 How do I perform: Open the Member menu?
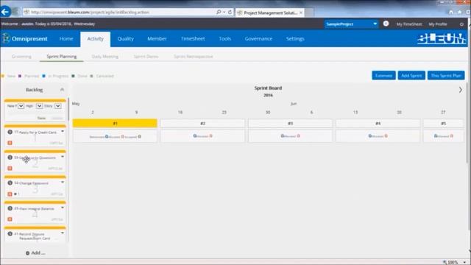pos(157,39)
